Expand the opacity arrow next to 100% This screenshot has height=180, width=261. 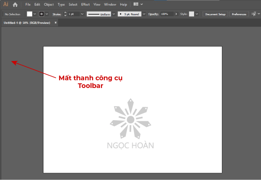click(x=176, y=14)
